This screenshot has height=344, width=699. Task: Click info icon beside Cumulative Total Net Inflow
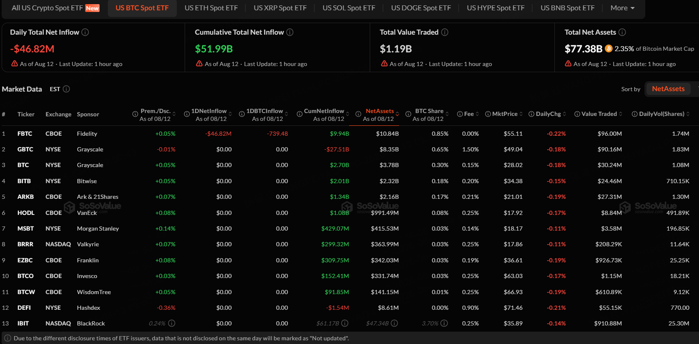click(x=290, y=32)
